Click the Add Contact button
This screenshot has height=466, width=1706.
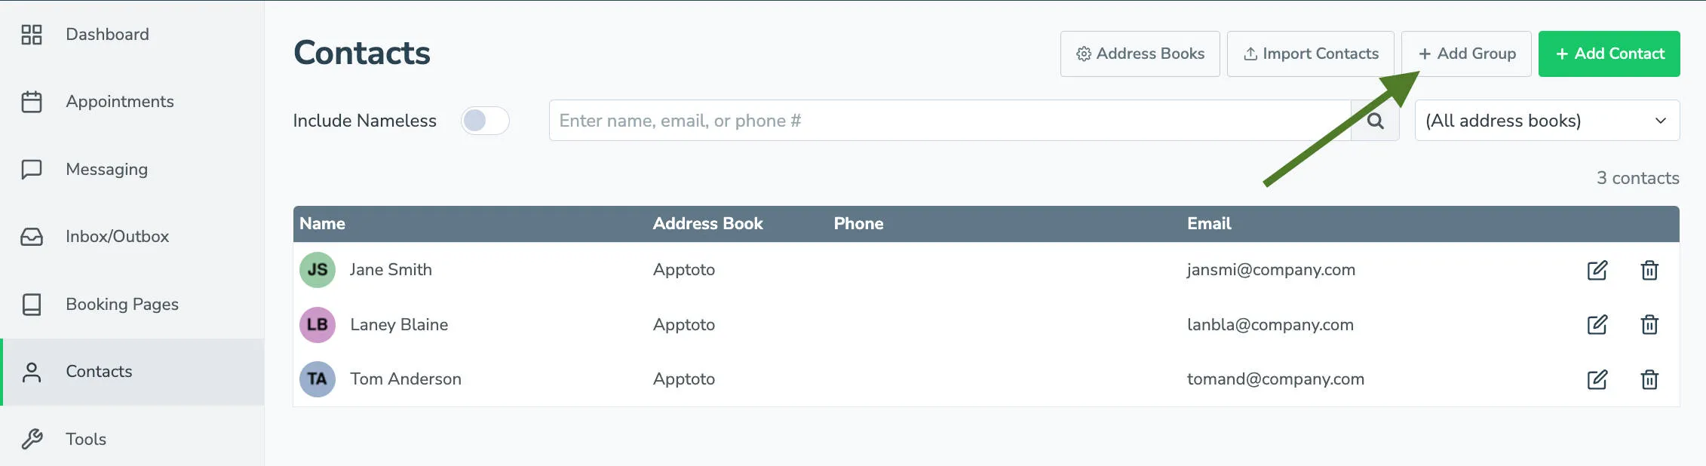pos(1609,54)
